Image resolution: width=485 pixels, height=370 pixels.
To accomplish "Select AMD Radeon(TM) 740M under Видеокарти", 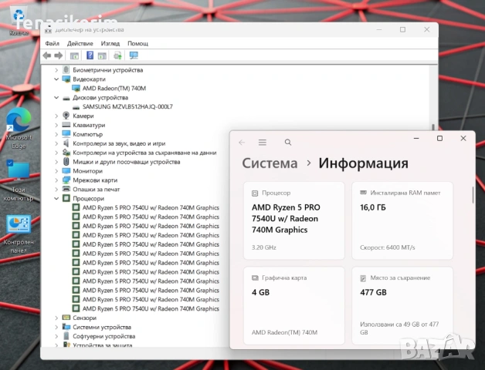I will 114,89.
